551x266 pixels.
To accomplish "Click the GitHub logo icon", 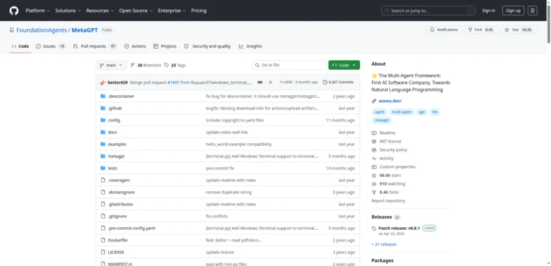I will pos(14,11).
